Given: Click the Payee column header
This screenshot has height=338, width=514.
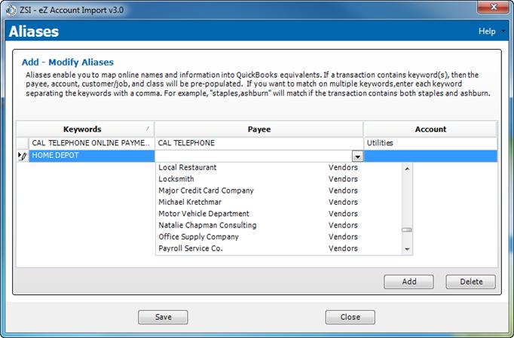Looking at the screenshot, I should click(259, 129).
